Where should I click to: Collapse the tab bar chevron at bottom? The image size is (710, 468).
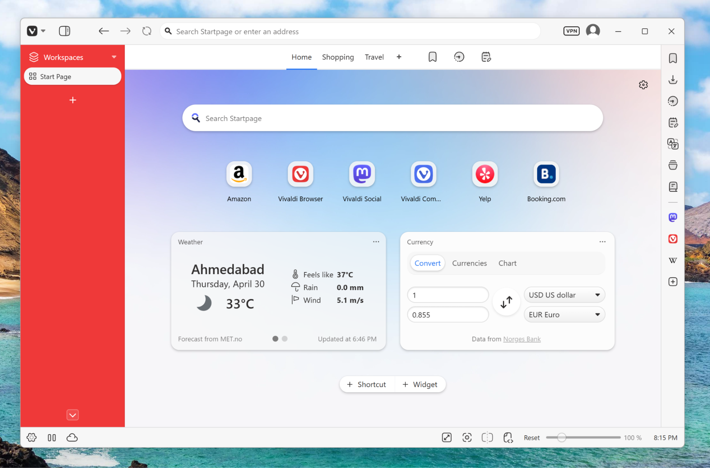coord(72,415)
